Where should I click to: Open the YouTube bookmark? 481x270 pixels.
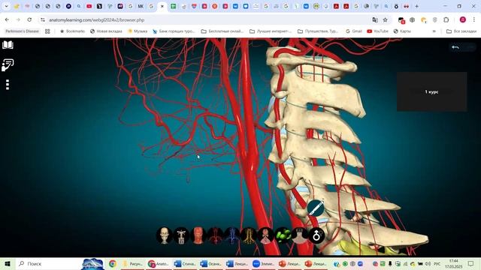[377, 31]
